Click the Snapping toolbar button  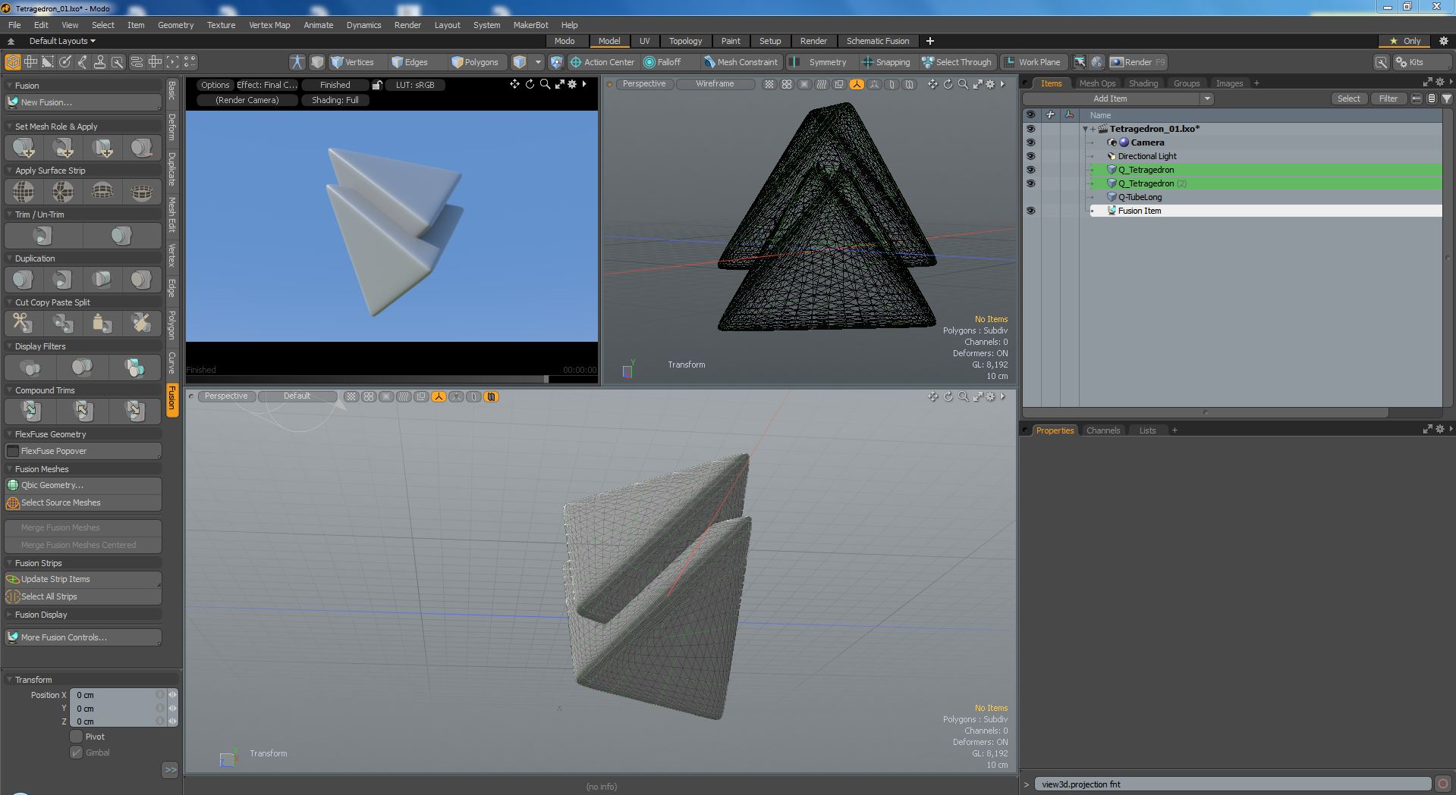[885, 62]
